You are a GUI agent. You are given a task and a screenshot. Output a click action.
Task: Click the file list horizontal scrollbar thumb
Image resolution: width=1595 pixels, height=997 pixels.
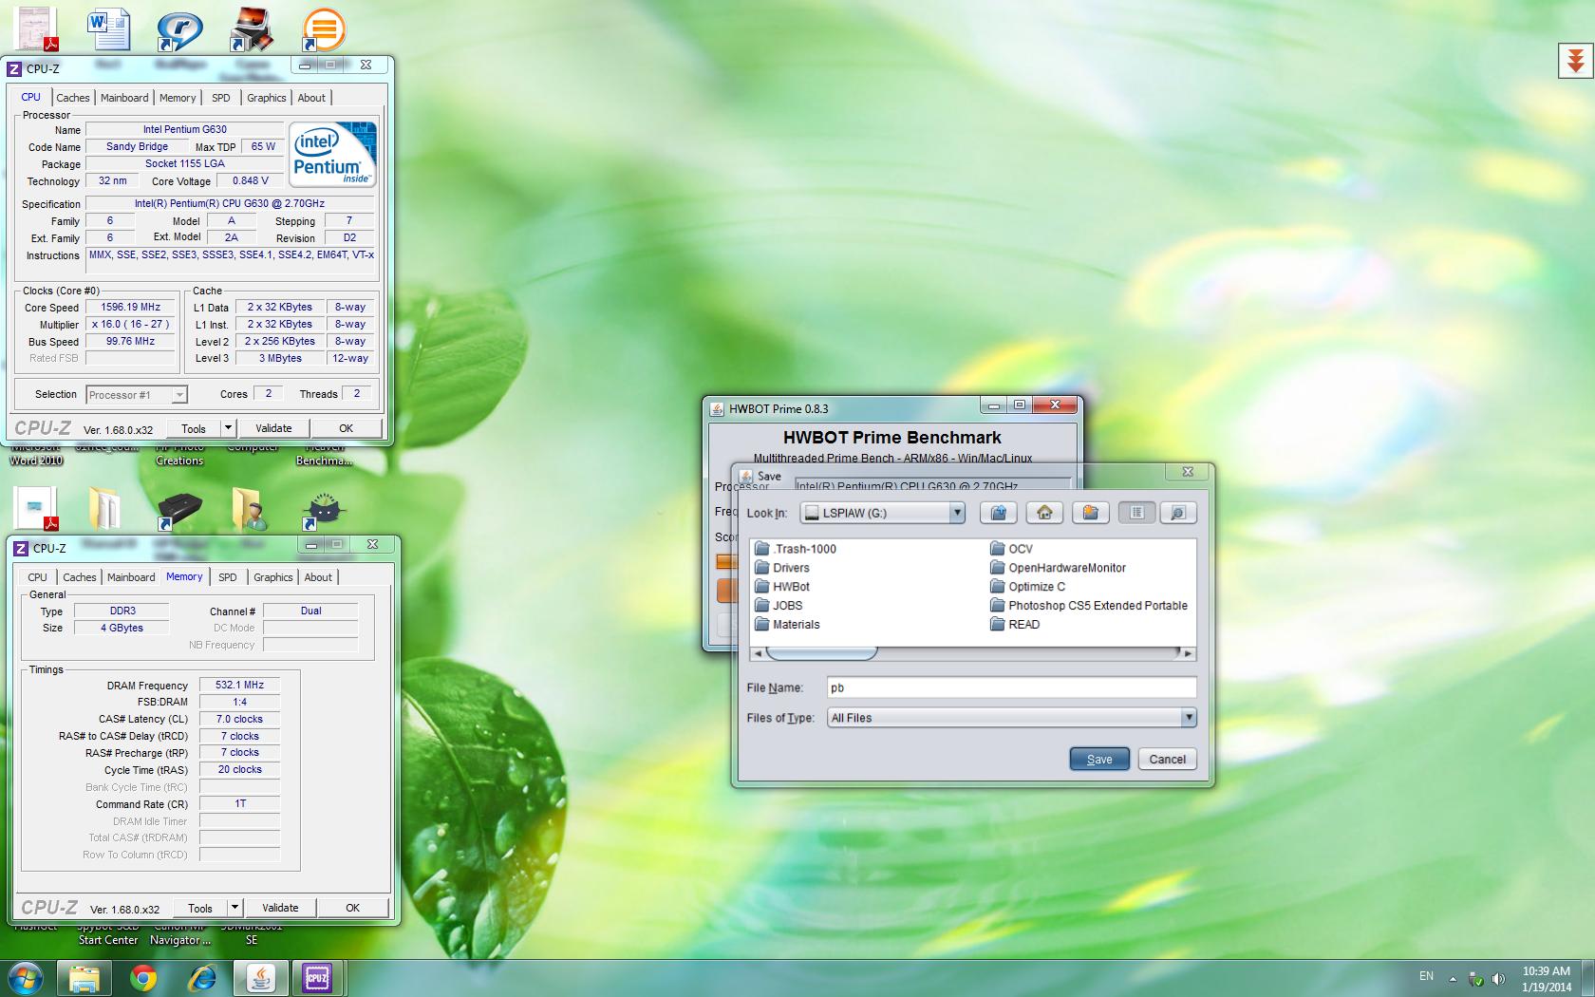coord(821,653)
